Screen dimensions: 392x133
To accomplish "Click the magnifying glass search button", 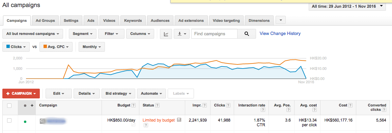I will click(247, 34).
